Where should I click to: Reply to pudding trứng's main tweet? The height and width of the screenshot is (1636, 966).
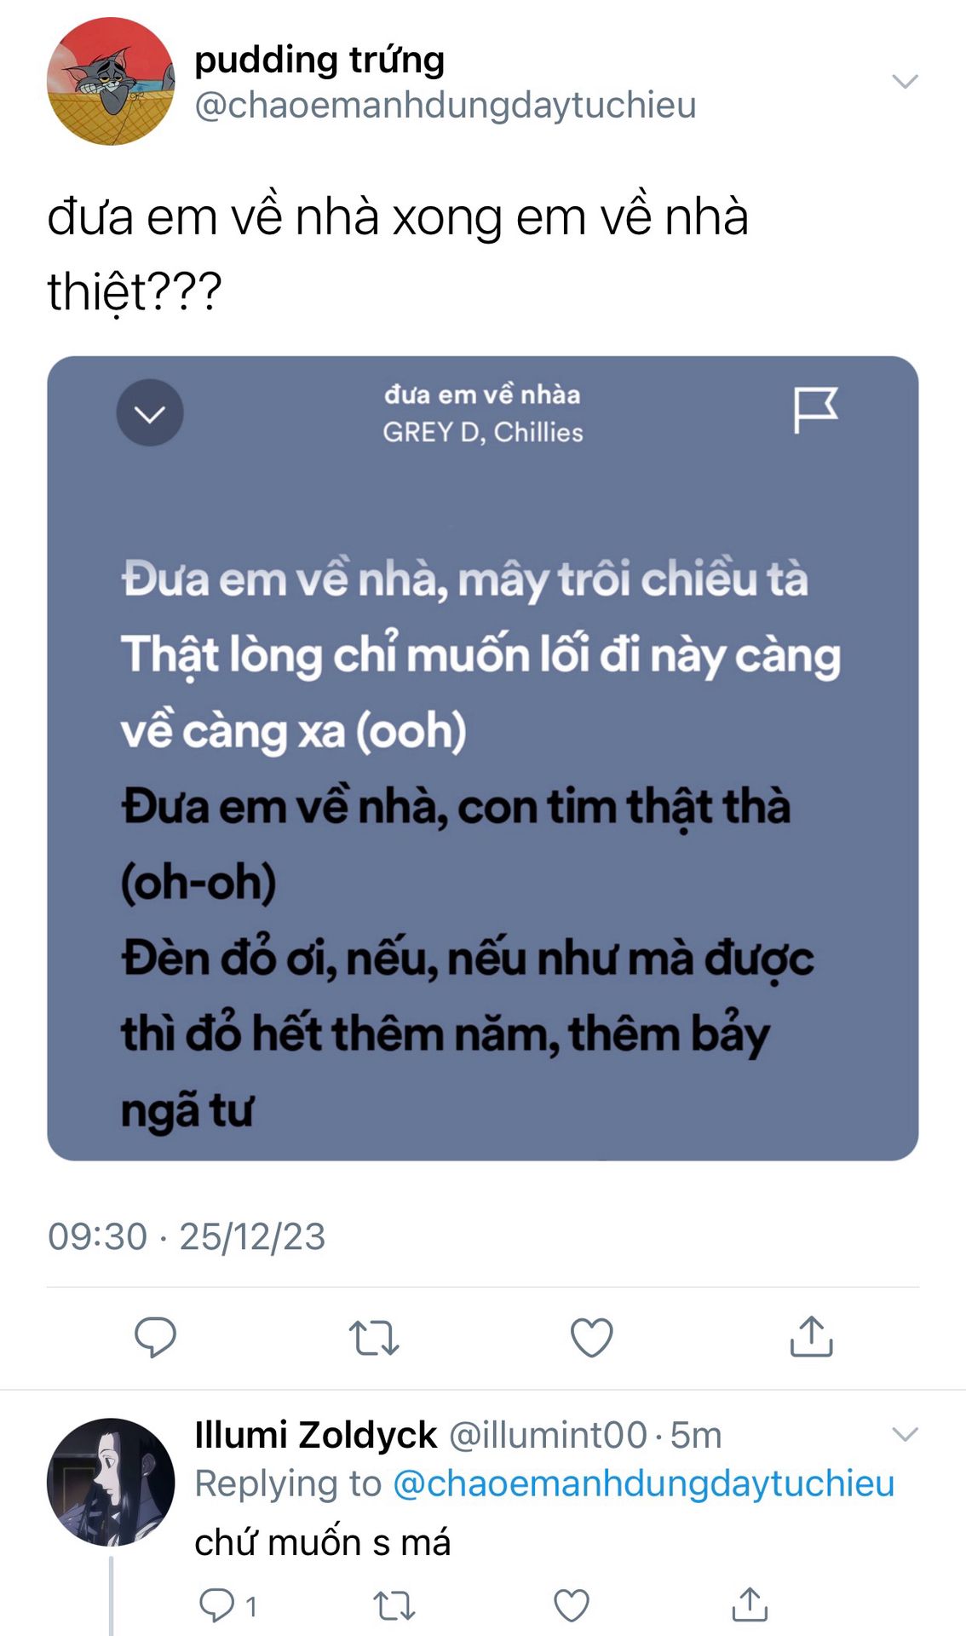155,1336
